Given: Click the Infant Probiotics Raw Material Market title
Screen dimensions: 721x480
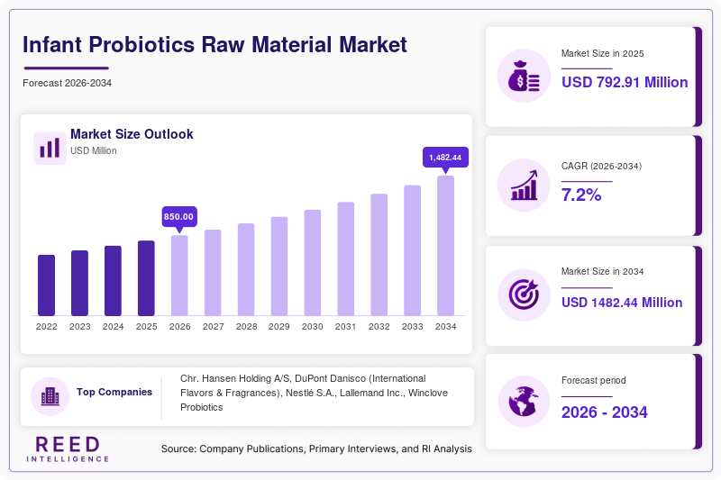Looking at the screenshot, I should click(x=214, y=44).
